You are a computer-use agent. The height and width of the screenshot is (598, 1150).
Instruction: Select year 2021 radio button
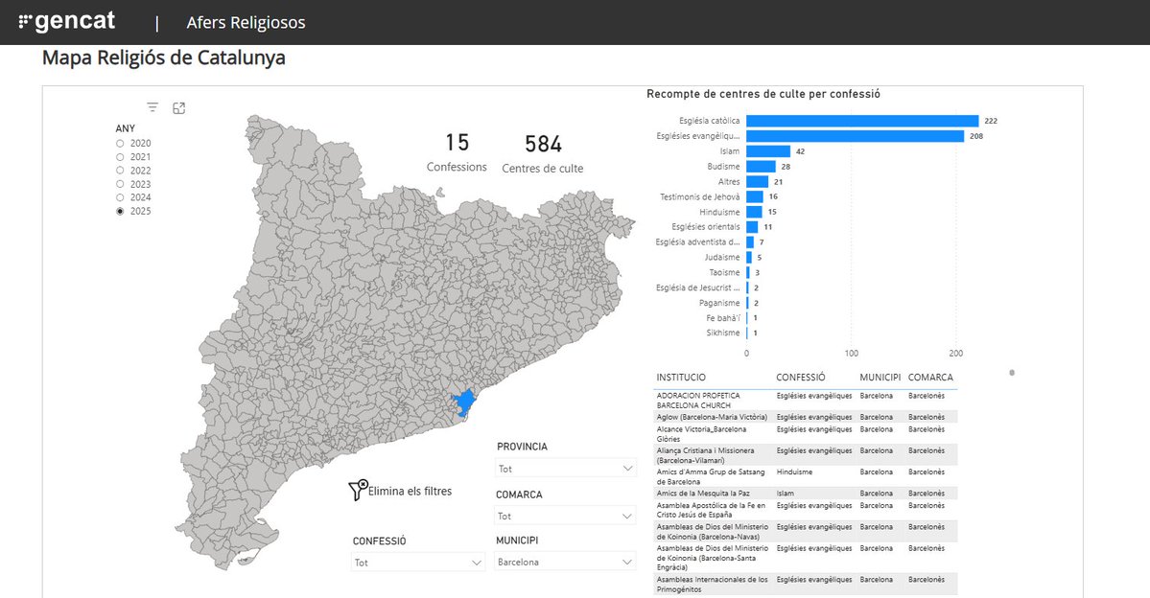point(120,157)
